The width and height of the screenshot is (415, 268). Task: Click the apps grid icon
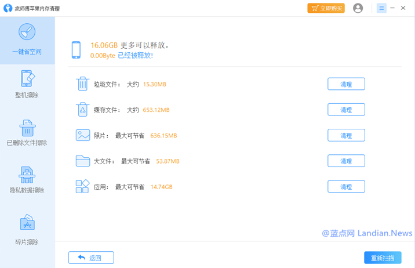(82, 186)
